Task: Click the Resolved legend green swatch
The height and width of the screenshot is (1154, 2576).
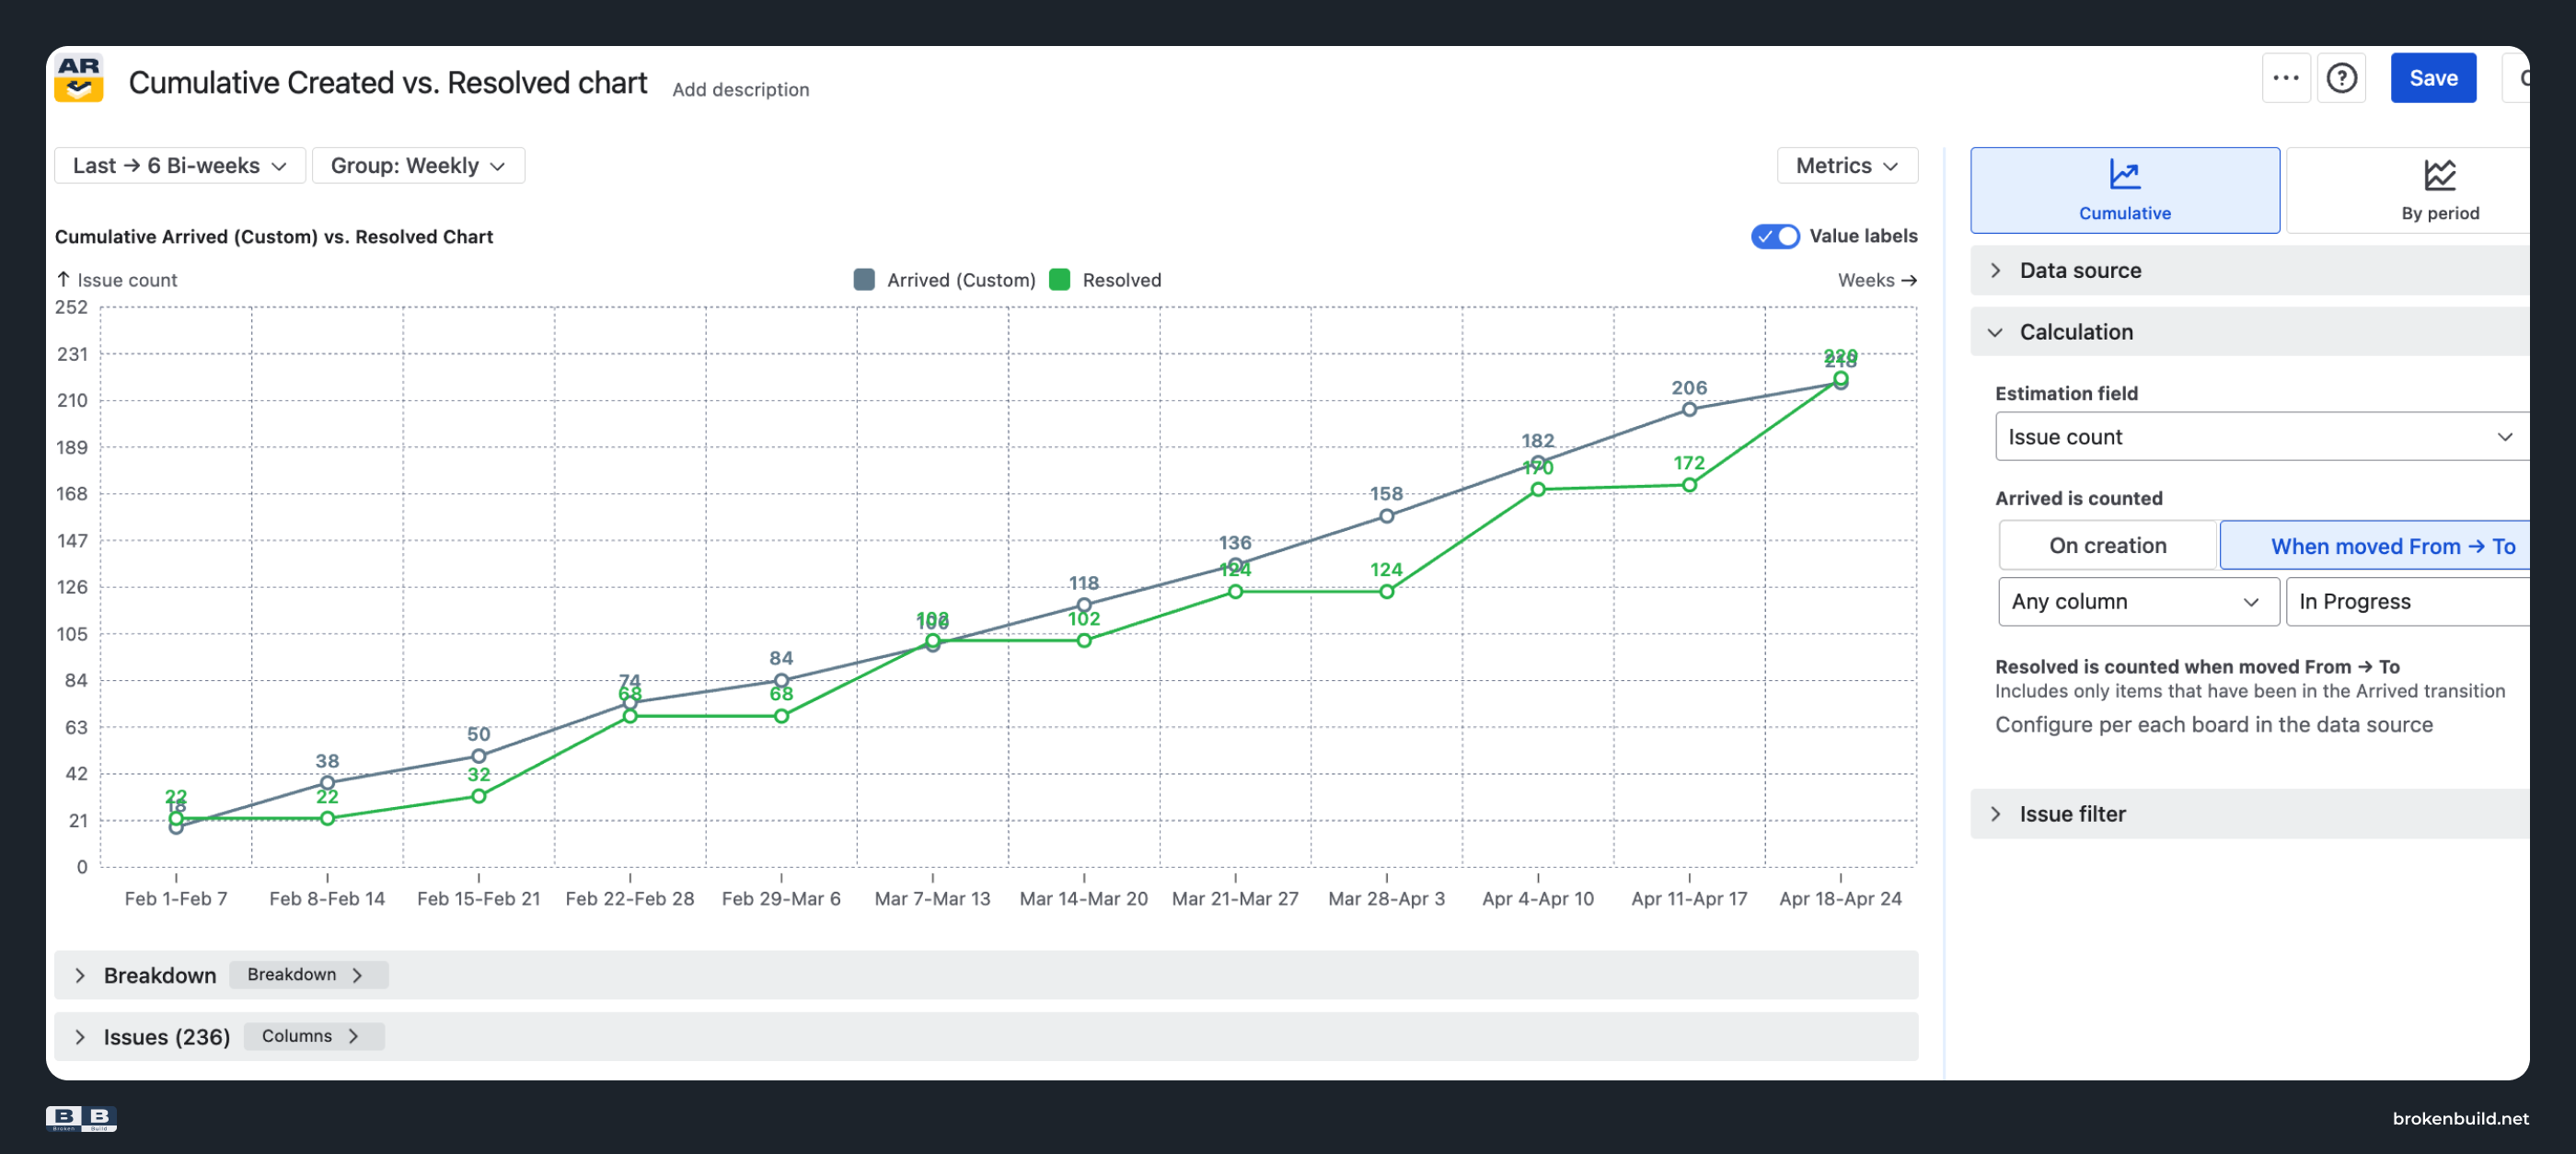Action: [x=1060, y=280]
